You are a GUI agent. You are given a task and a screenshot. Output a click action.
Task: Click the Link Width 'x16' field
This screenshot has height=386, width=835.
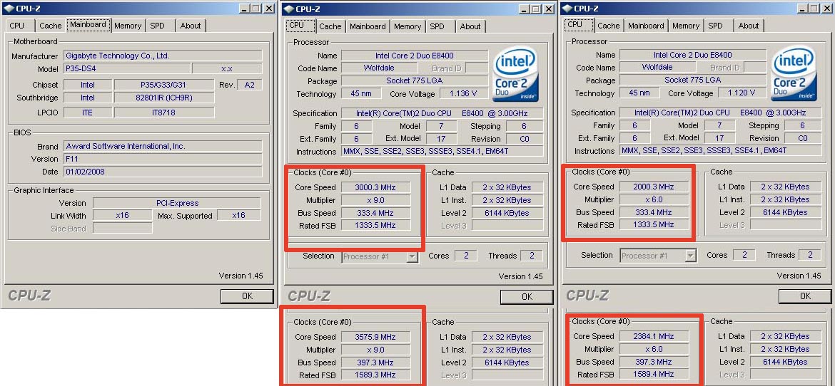coord(123,216)
